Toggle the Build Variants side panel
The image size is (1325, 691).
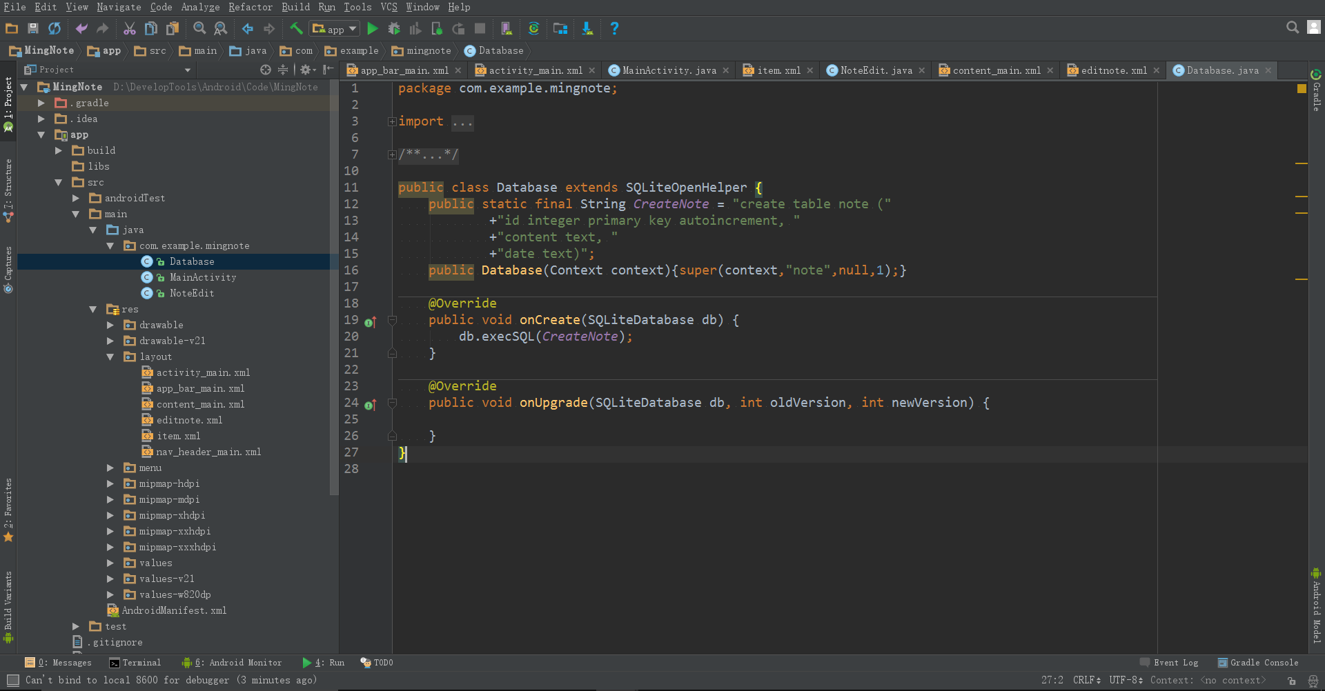coord(8,607)
